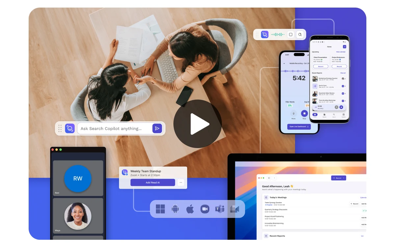Viewport: 395px width, 247px height.
Task: Toggle the sidebar icon in laptop app
Action: tap(269, 178)
